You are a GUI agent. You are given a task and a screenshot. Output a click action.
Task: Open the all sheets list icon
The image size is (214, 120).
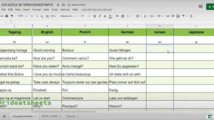pos(4,116)
